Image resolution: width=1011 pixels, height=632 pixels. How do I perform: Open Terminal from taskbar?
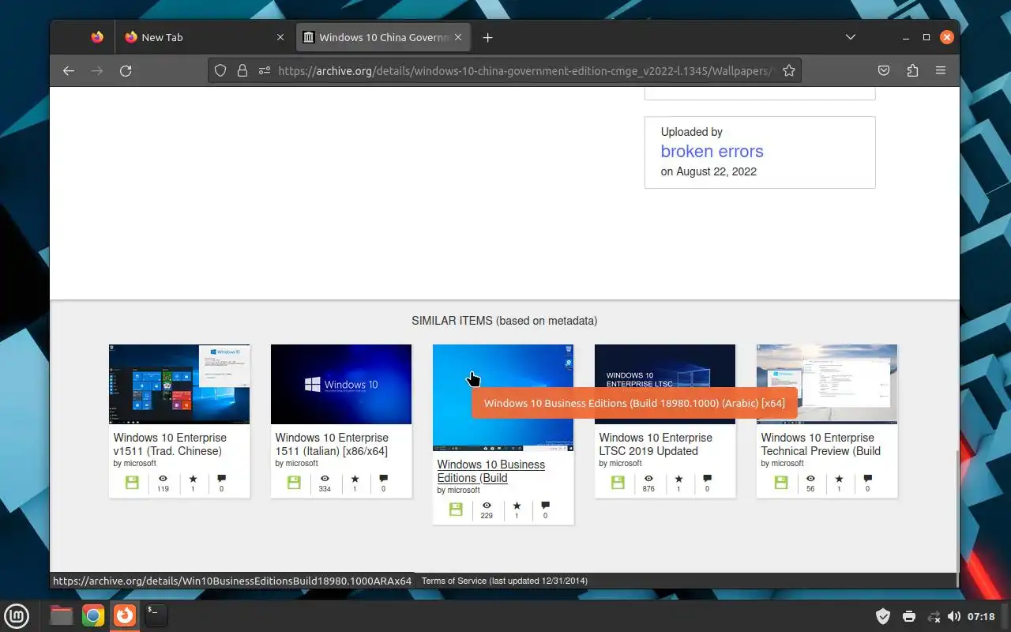[x=156, y=615]
